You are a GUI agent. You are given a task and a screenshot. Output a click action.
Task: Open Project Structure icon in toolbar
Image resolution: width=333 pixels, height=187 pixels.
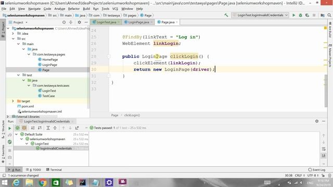(323, 15)
